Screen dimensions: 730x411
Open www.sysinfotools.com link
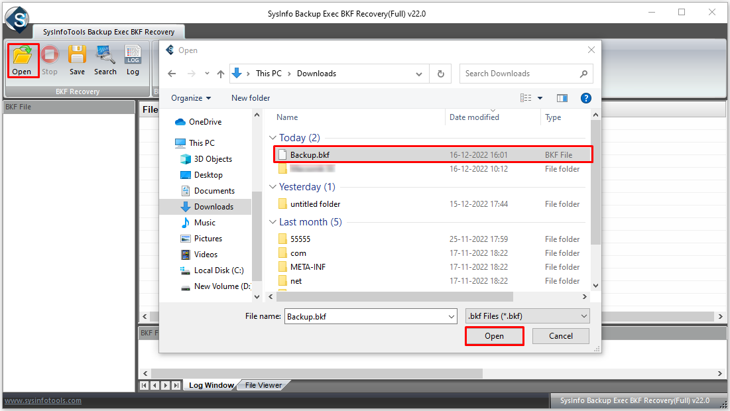[43, 401]
